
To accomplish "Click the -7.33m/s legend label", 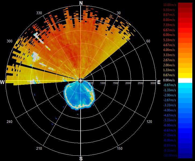I will (169, 135).
